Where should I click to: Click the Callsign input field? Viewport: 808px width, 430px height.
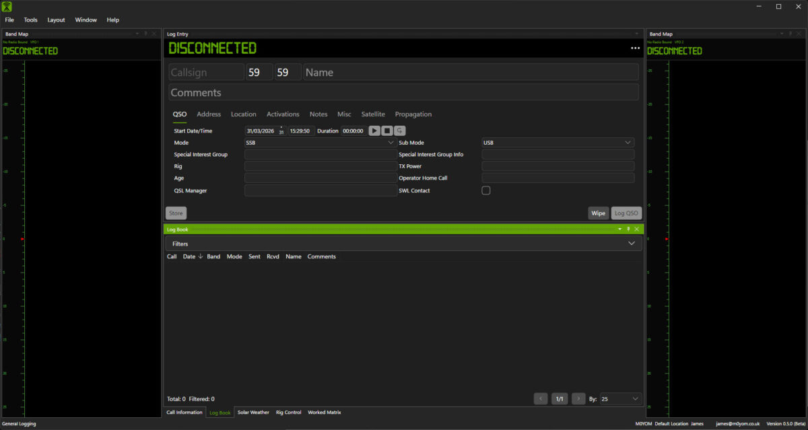tap(206, 73)
